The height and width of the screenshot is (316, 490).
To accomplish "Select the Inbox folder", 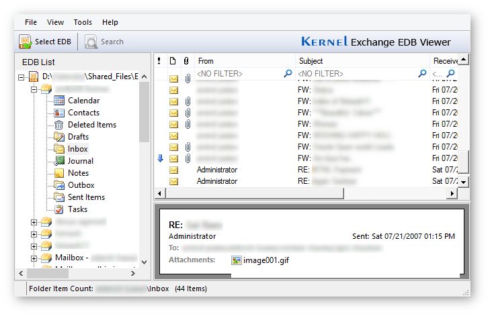I will (77, 149).
